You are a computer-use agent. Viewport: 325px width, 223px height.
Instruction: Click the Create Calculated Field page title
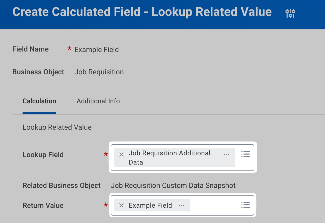tap(142, 12)
